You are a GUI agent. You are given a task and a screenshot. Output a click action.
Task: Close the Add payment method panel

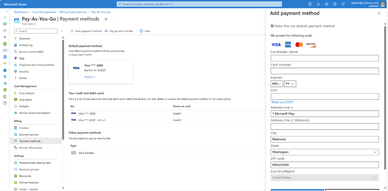(x=379, y=14)
